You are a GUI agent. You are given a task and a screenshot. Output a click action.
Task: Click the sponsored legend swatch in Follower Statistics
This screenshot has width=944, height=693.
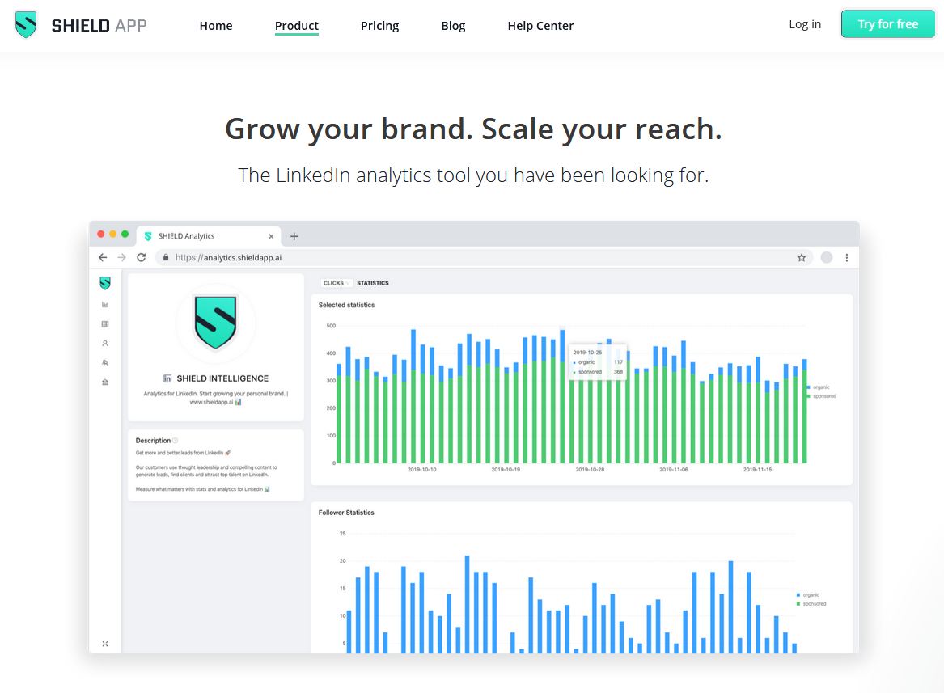click(798, 604)
